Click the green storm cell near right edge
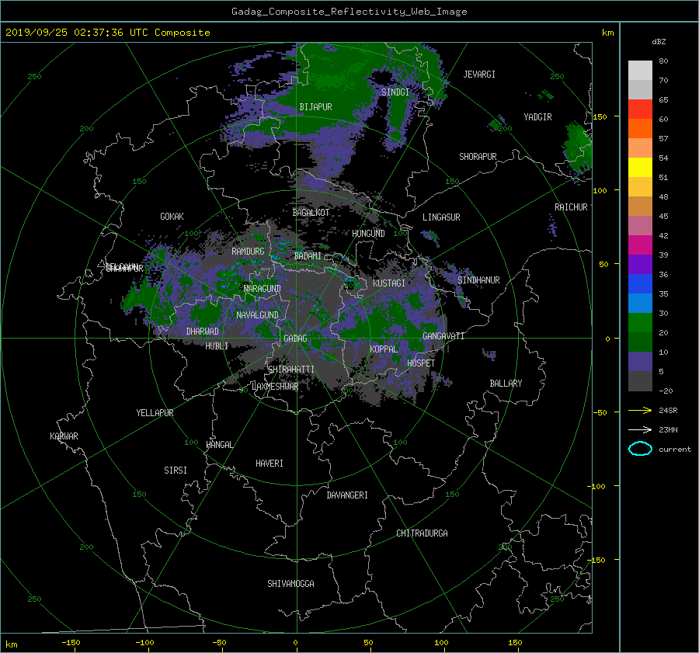 (578, 148)
